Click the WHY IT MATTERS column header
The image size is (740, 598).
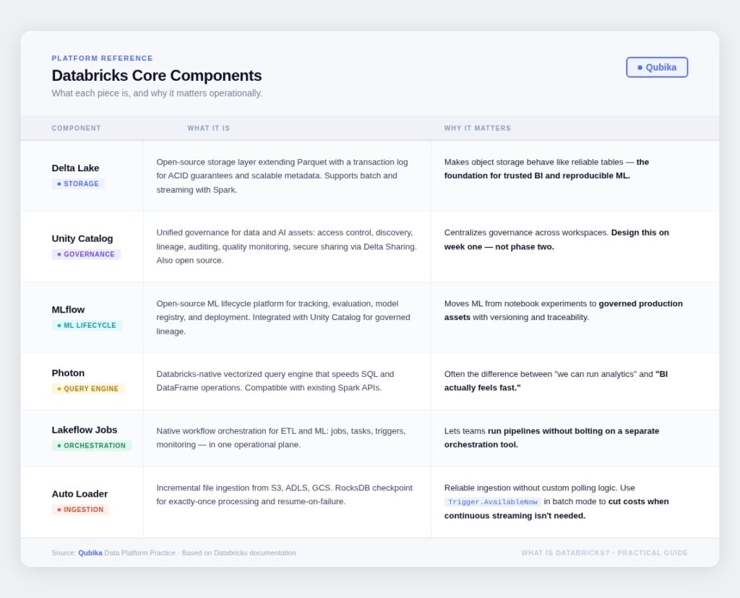pos(478,129)
